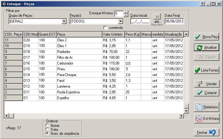Open Relatórios via its document icon
Viewport: 223px width, 139px height.
199,107
